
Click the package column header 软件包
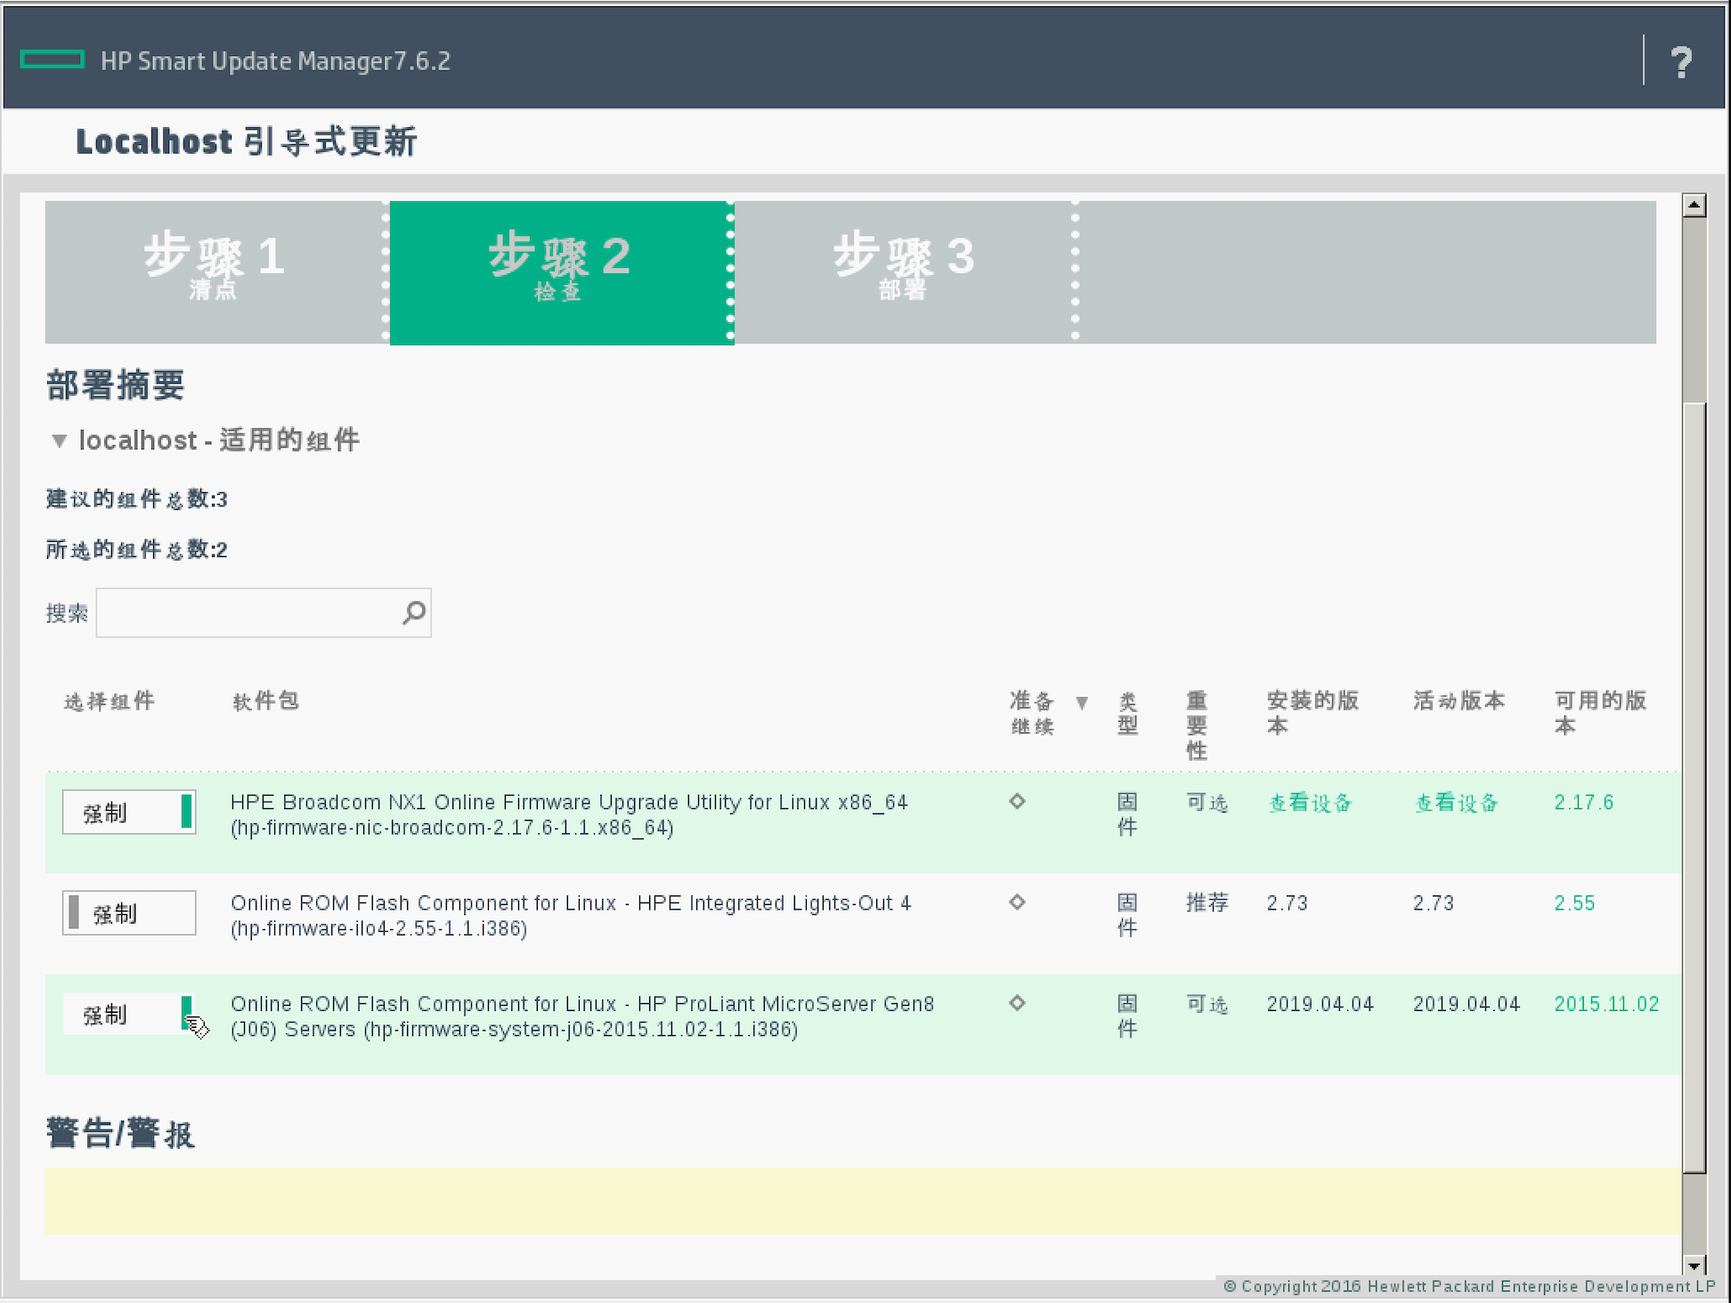coord(265,701)
